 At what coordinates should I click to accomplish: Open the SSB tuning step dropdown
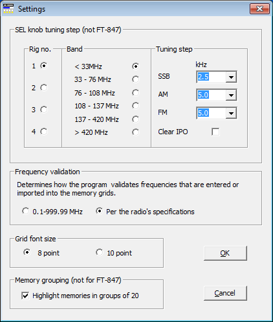click(x=231, y=77)
